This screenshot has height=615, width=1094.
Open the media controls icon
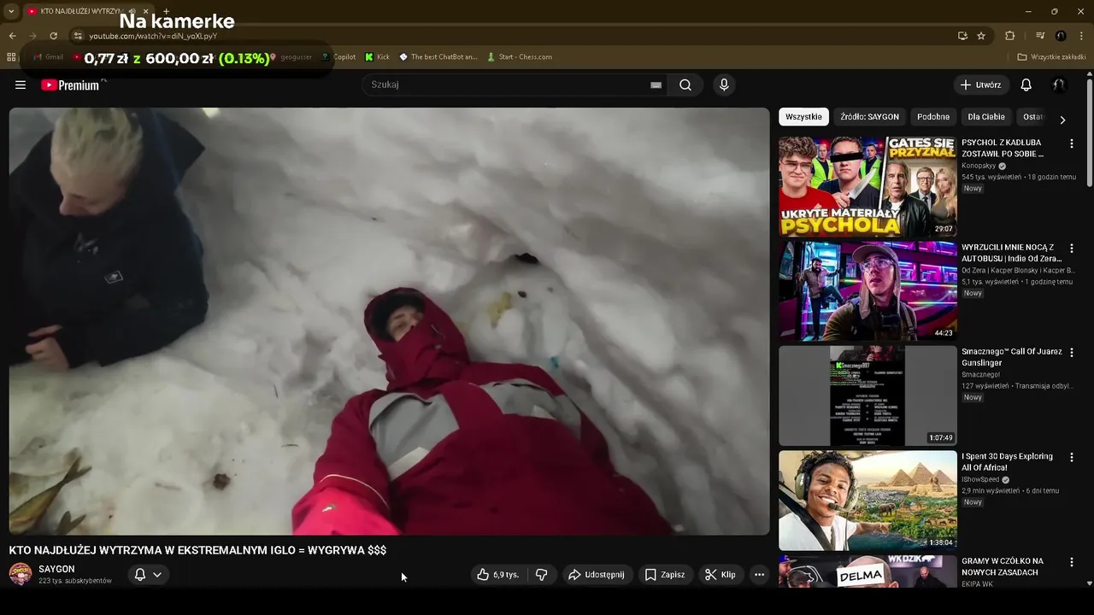(1040, 36)
